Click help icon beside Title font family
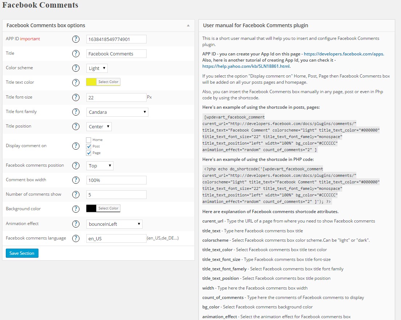The height and width of the screenshot is (320, 401). tap(76, 112)
